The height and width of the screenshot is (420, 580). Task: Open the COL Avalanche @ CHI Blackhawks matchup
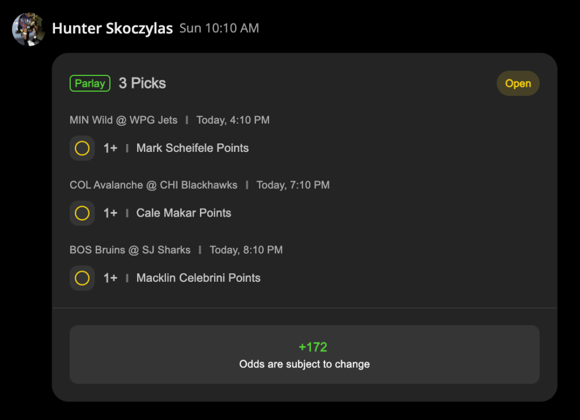coord(153,185)
